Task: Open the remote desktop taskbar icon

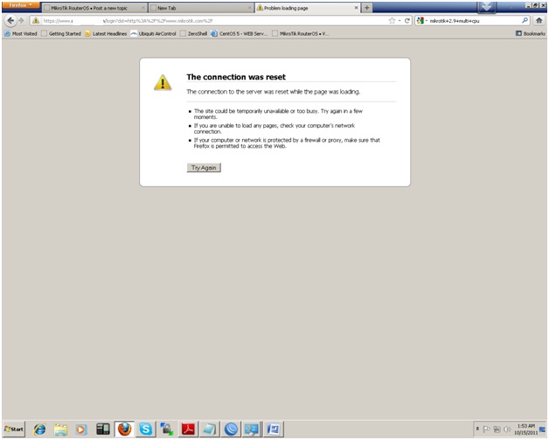Action: pyautogui.click(x=252, y=430)
